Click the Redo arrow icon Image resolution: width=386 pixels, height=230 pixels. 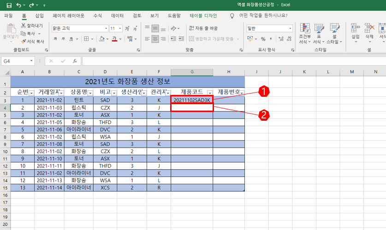click(x=31, y=5)
